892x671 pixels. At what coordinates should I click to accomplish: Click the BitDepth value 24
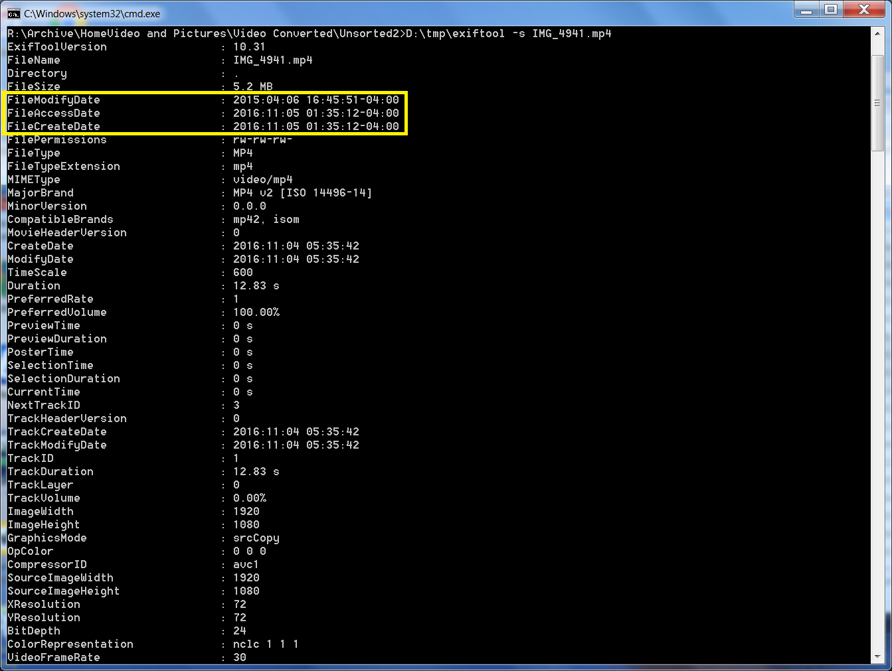coord(240,631)
